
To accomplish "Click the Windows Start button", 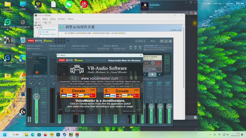I will click(5, 135).
